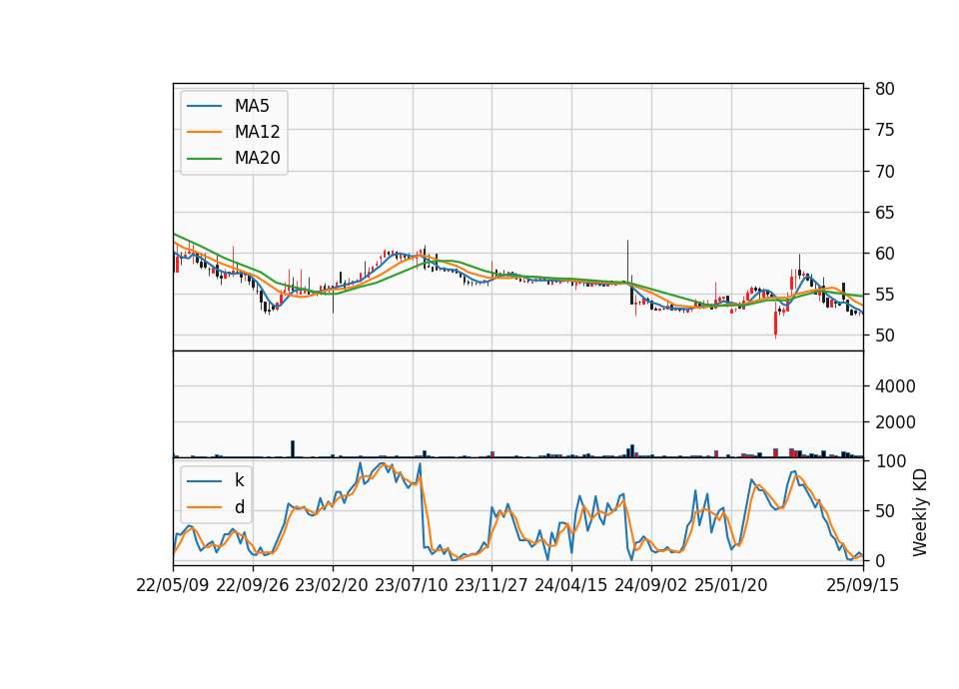Image resolution: width=959 pixels, height=689 pixels.
Task: Click the 24/09/02 date label
Action: (650, 585)
